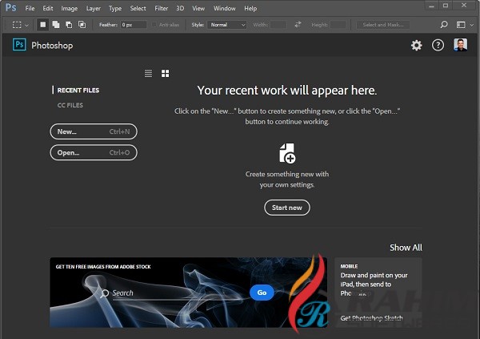Click the Add to selection icon
Viewport: 480px width, 339px height.
point(55,25)
